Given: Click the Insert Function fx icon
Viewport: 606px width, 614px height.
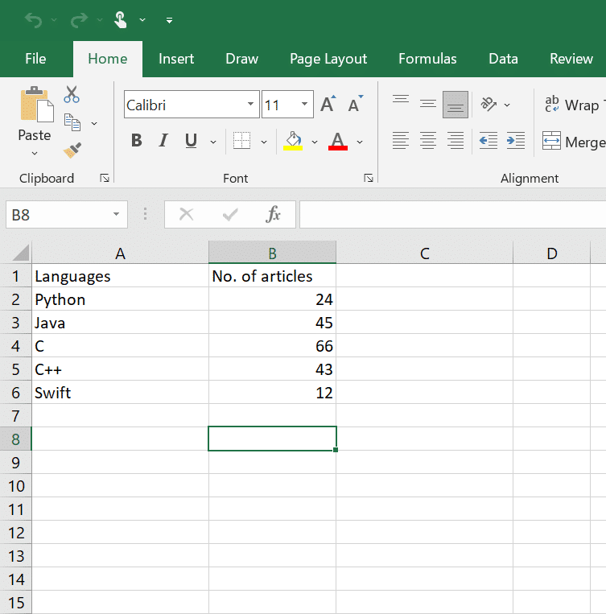Looking at the screenshot, I should [274, 214].
